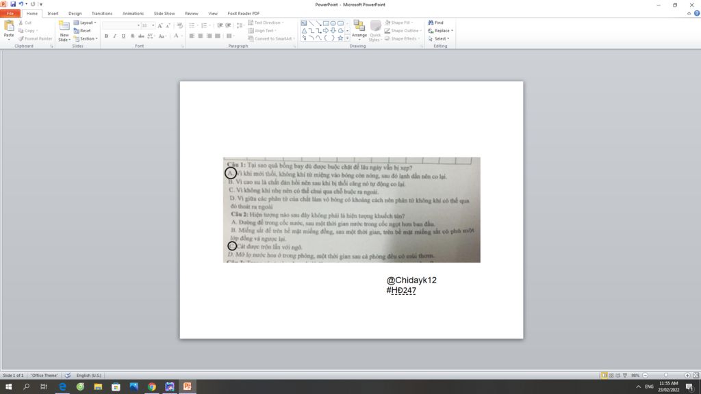
Task: Open the File tab
Action: point(10,14)
